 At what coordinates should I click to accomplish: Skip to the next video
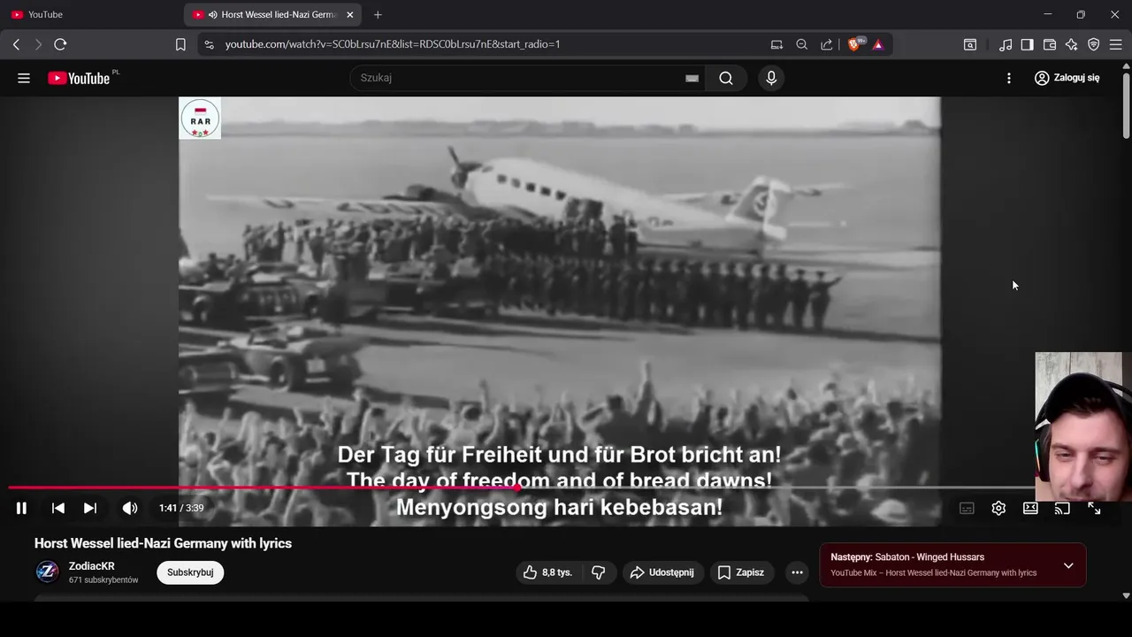click(90, 508)
